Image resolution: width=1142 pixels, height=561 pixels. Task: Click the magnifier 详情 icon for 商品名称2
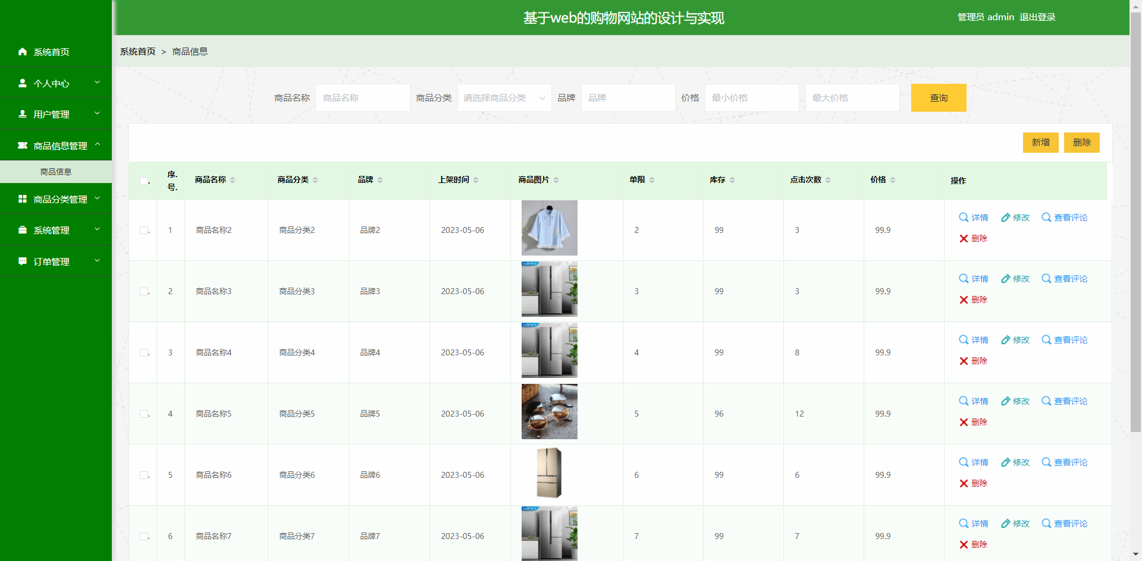(x=964, y=218)
